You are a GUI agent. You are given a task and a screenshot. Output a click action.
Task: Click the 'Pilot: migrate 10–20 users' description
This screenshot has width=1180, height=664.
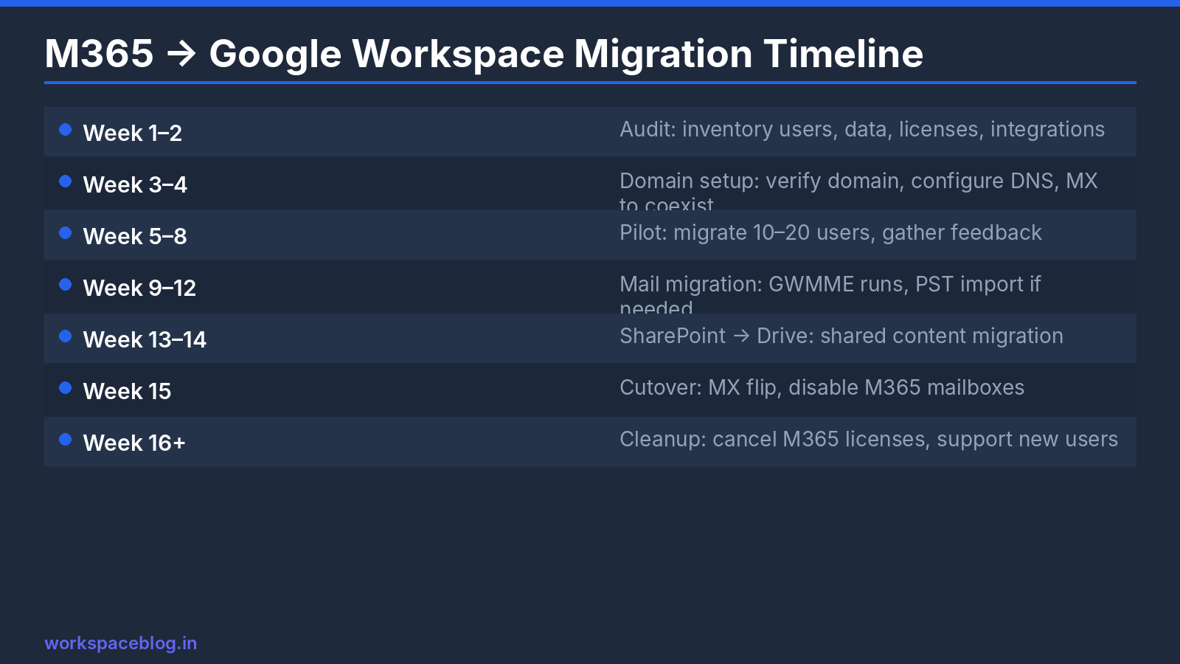click(830, 232)
